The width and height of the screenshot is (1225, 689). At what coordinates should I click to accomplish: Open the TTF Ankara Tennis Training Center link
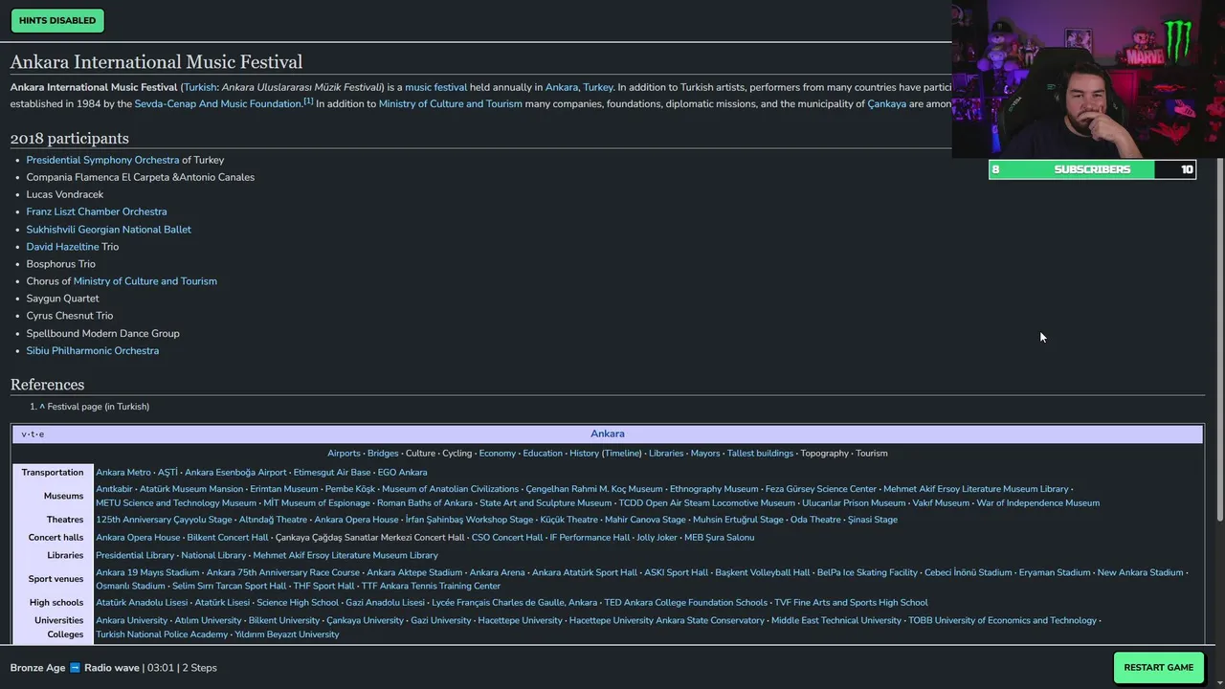point(431,587)
